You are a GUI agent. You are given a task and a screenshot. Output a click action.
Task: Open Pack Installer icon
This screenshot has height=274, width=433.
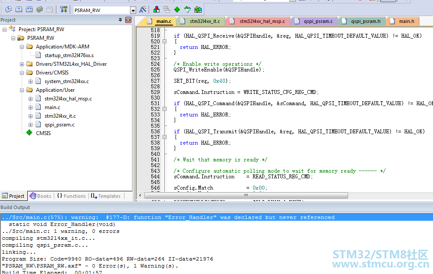[198, 10]
